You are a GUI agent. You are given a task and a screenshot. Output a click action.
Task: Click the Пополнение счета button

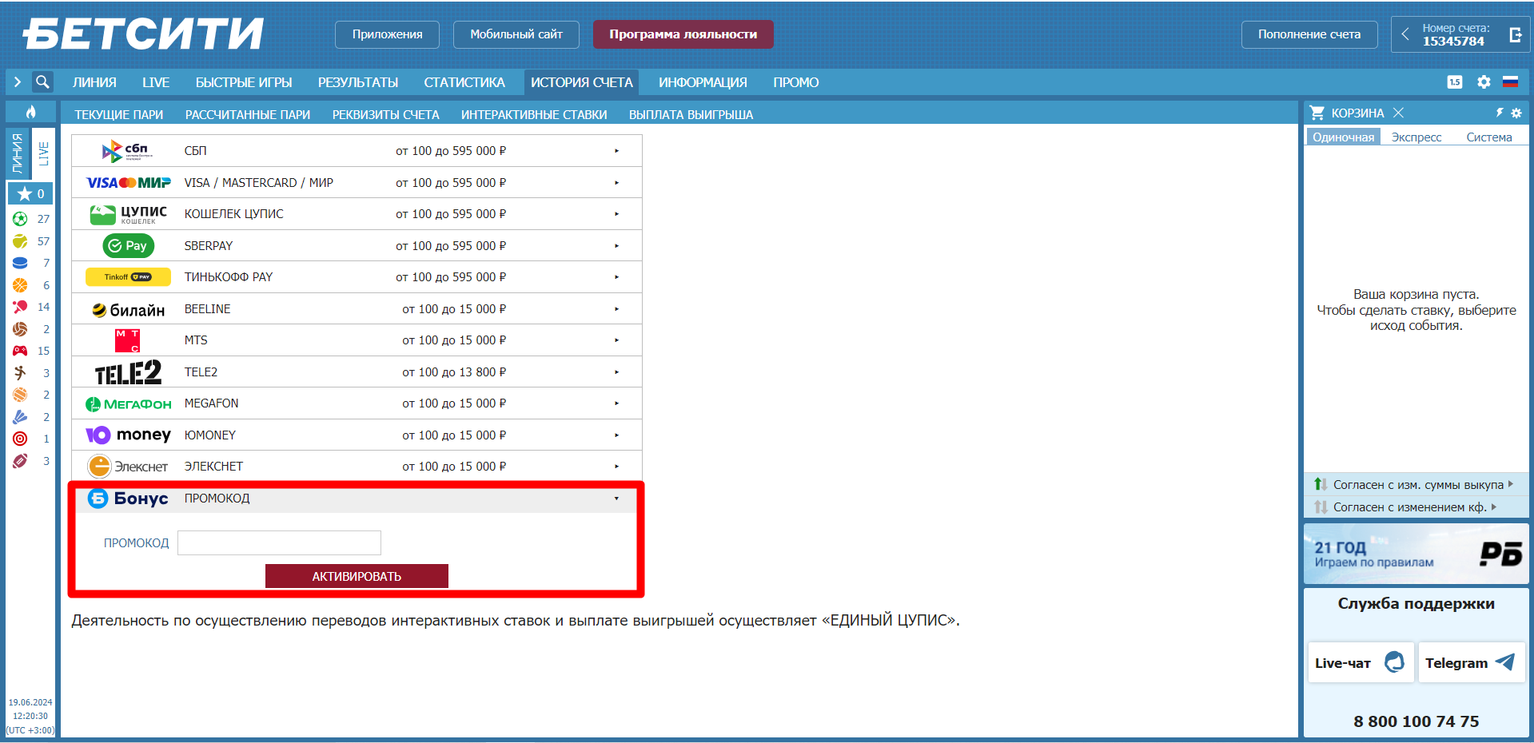point(1309,34)
